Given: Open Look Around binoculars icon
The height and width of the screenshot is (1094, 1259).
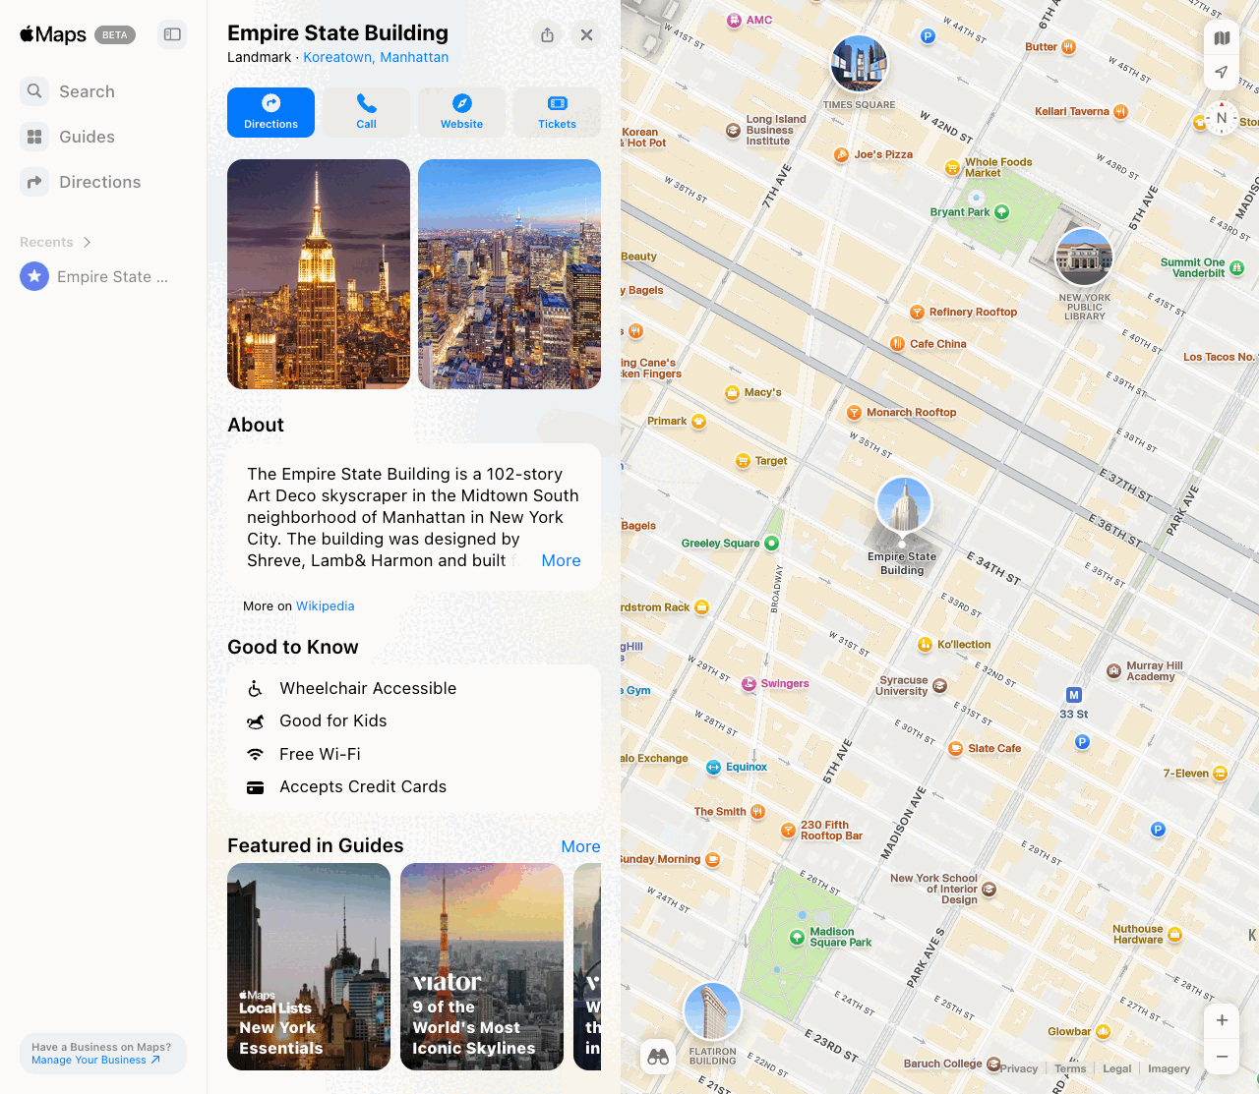Looking at the screenshot, I should (x=658, y=1057).
